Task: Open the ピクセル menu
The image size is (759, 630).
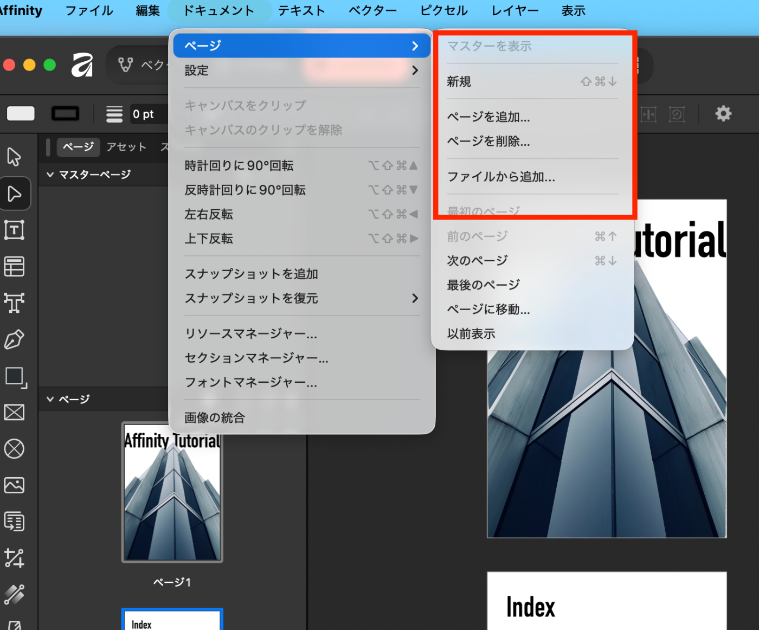Action: pos(444,11)
